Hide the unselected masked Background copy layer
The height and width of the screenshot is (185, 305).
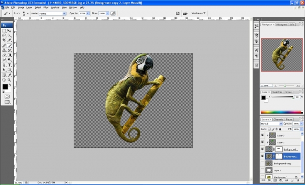[262, 149]
